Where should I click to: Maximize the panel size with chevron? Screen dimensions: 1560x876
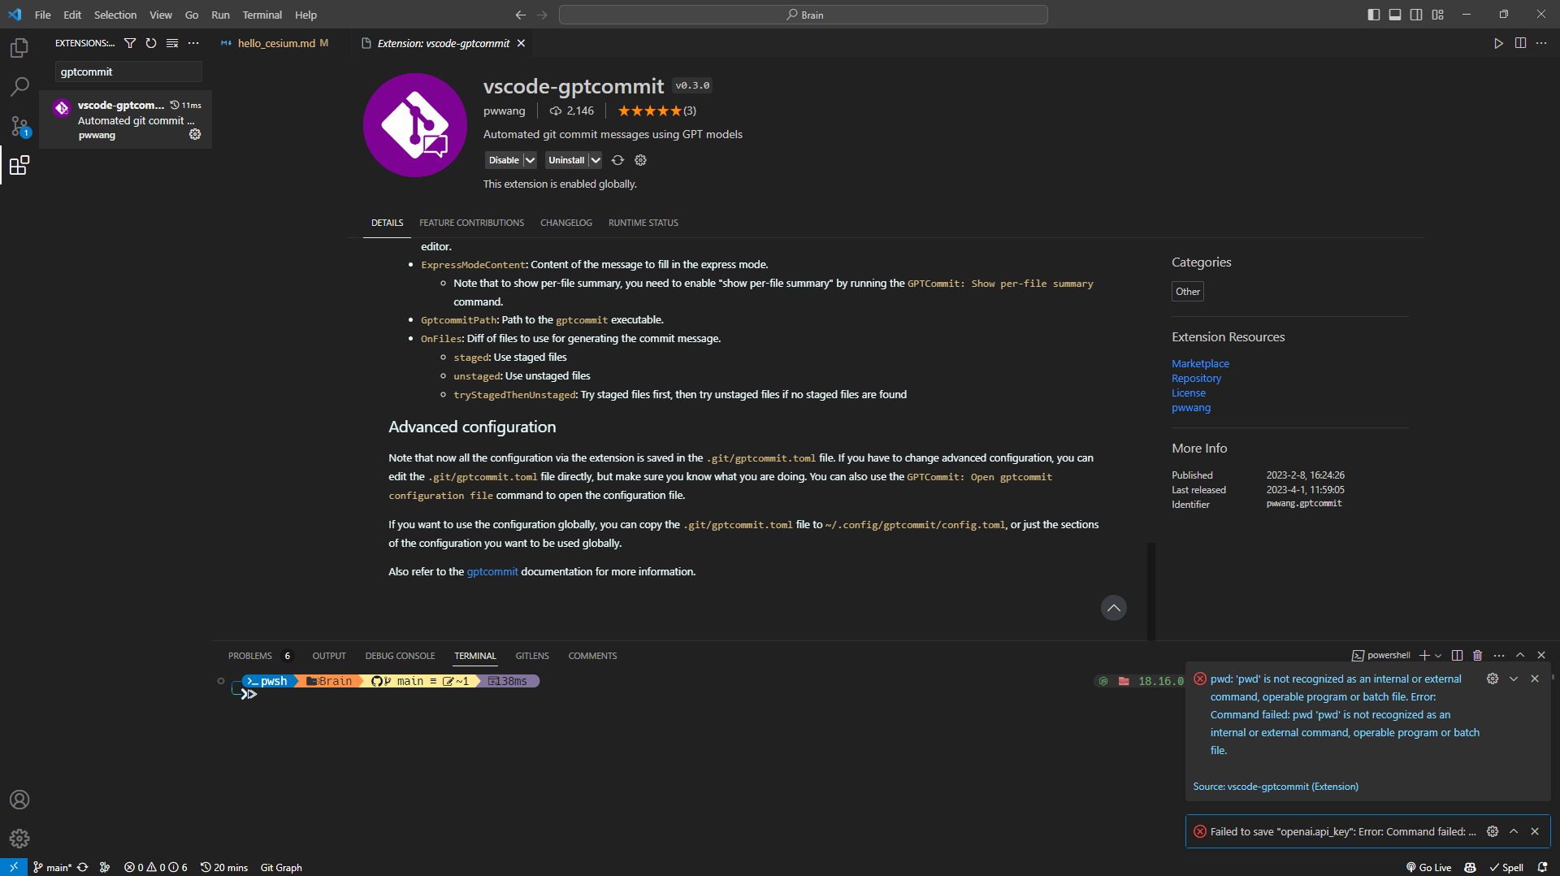coord(1520,655)
